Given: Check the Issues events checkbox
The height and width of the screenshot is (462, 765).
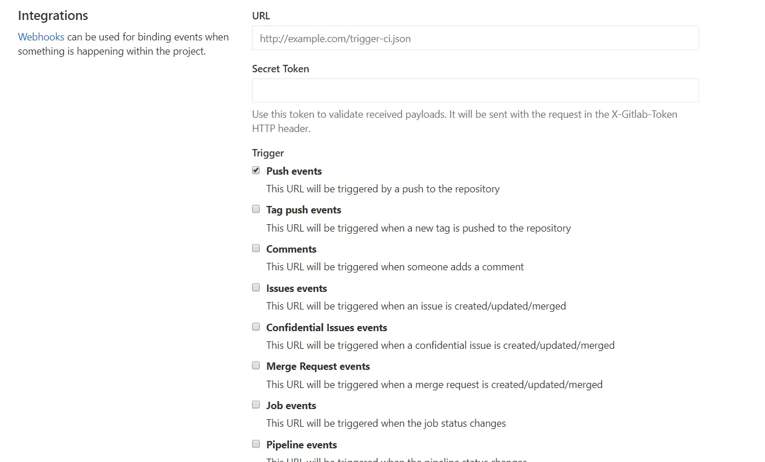Looking at the screenshot, I should tap(256, 288).
